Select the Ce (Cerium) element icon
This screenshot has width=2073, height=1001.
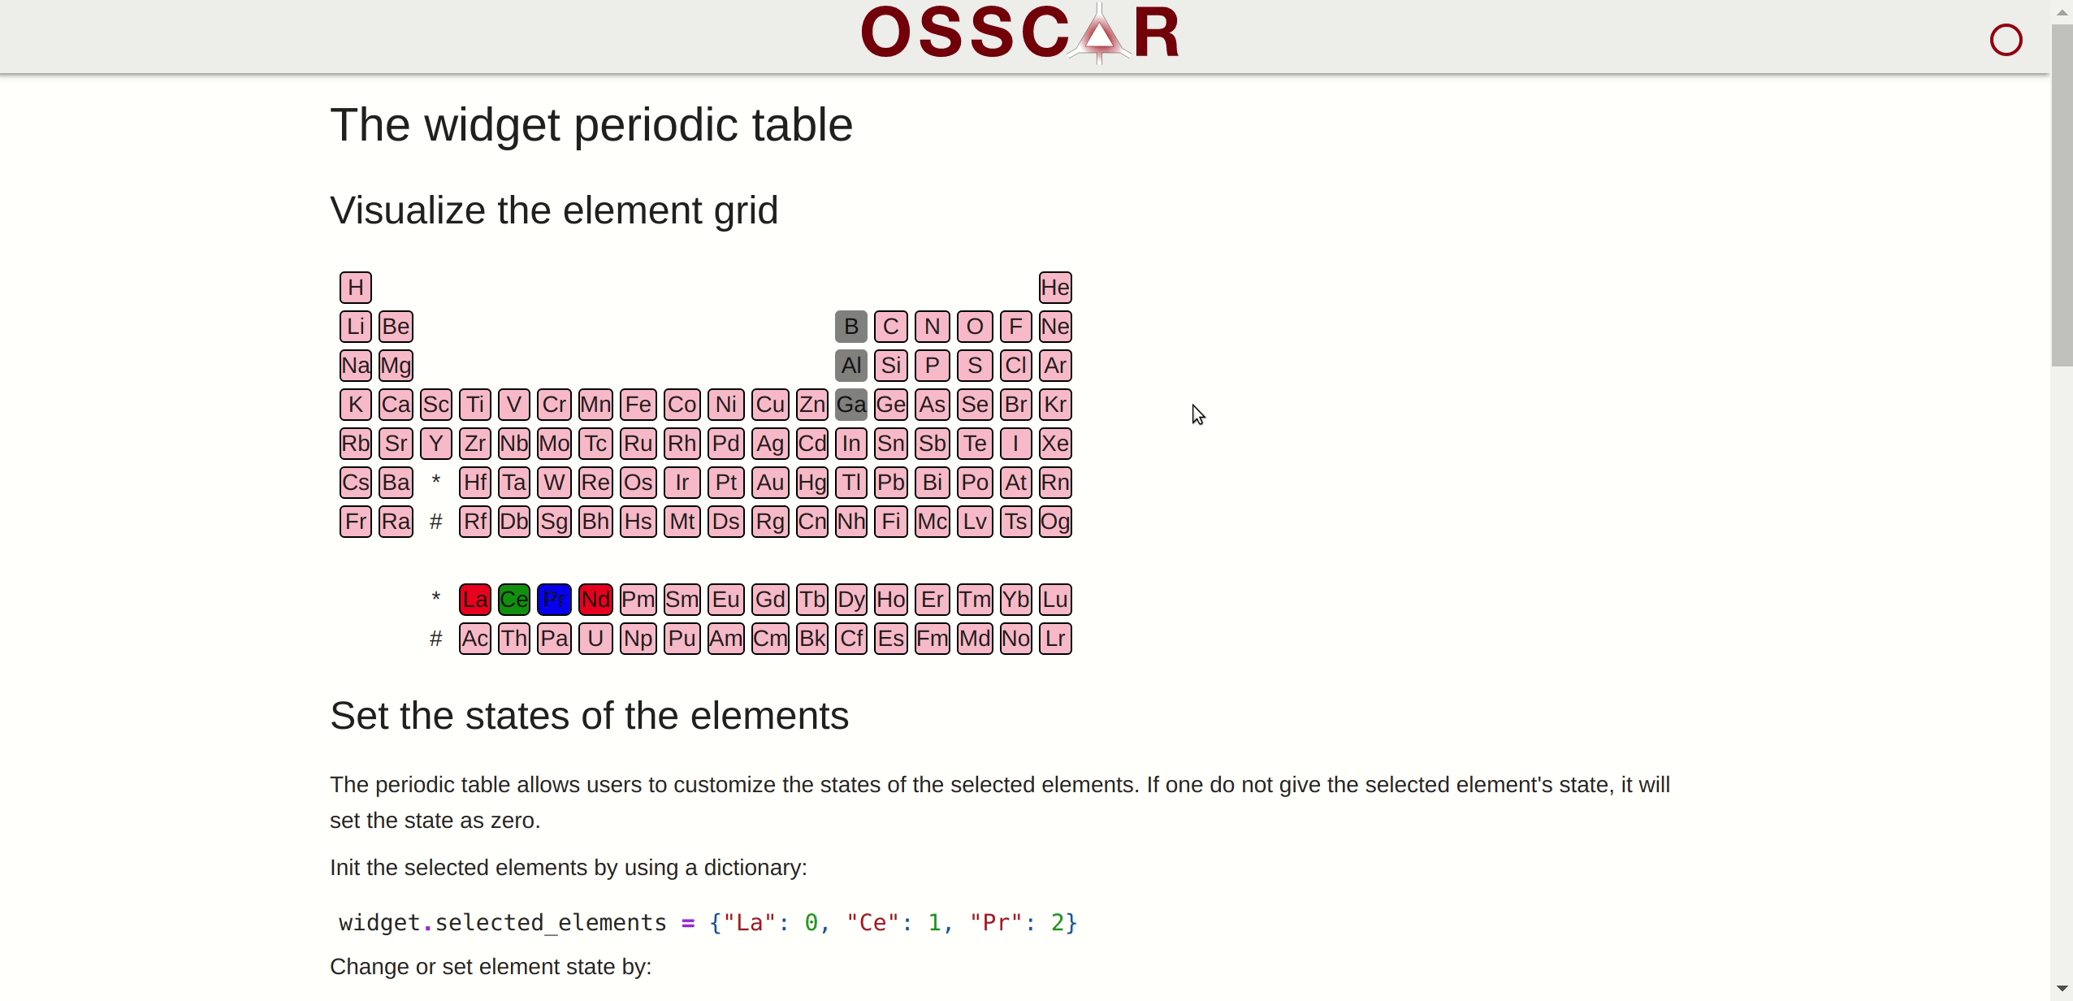coord(513,600)
